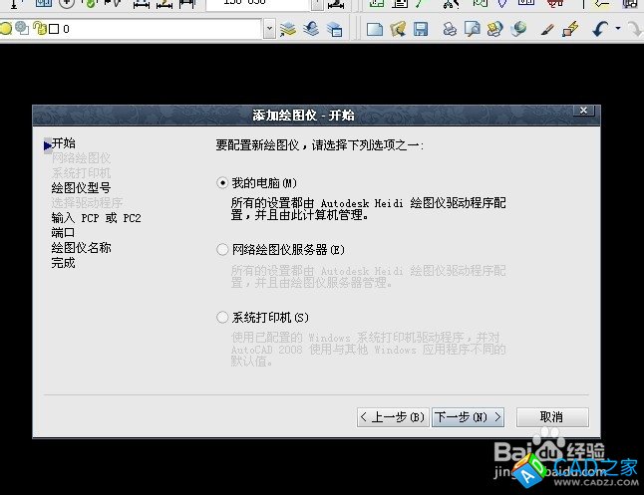Click the Undo arrow icon
The height and width of the screenshot is (495, 644).
point(599,29)
